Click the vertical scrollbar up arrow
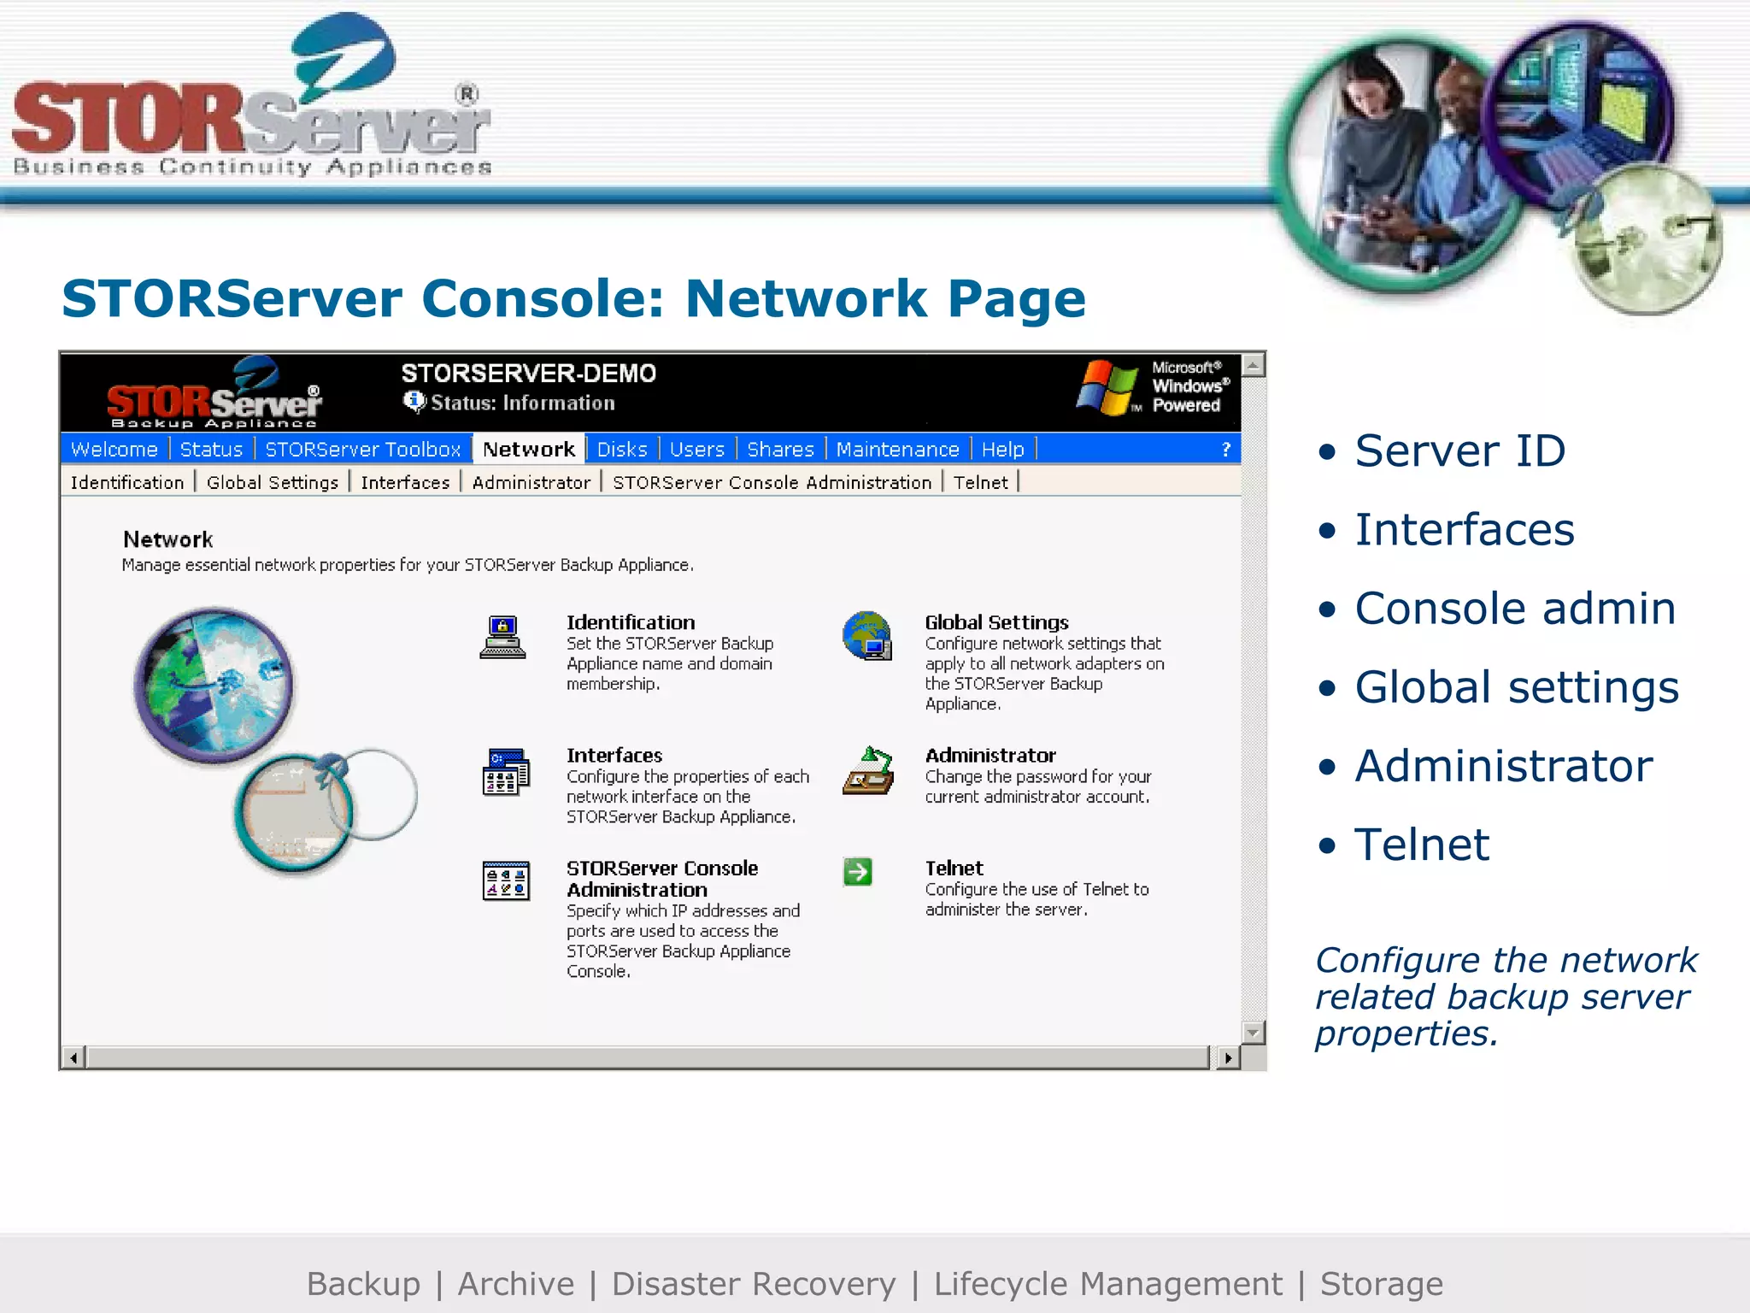This screenshot has width=1750, height=1313. [x=1254, y=365]
